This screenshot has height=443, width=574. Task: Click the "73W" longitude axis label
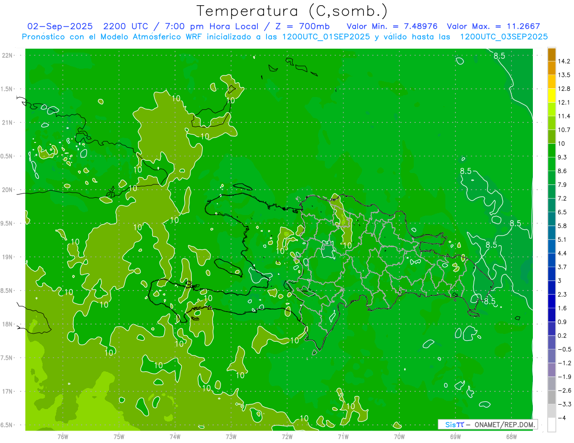point(231,436)
